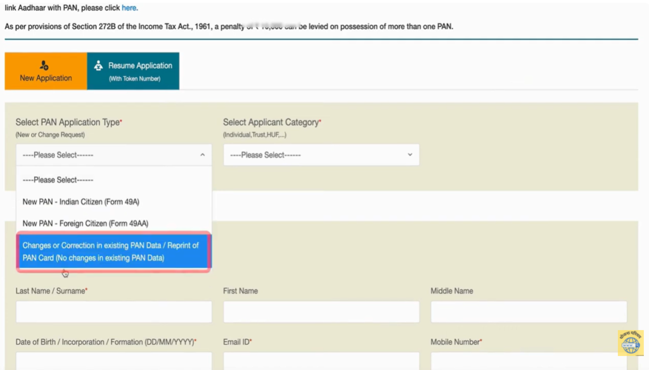Click into the Middle Name field

(x=529, y=312)
